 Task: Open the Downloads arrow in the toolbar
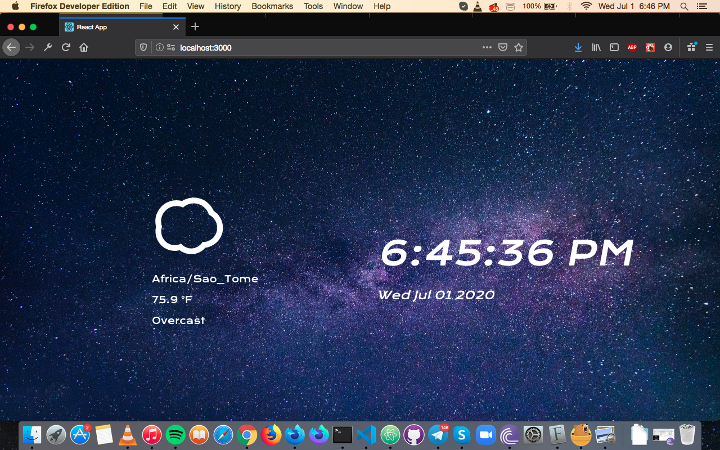[x=578, y=47]
